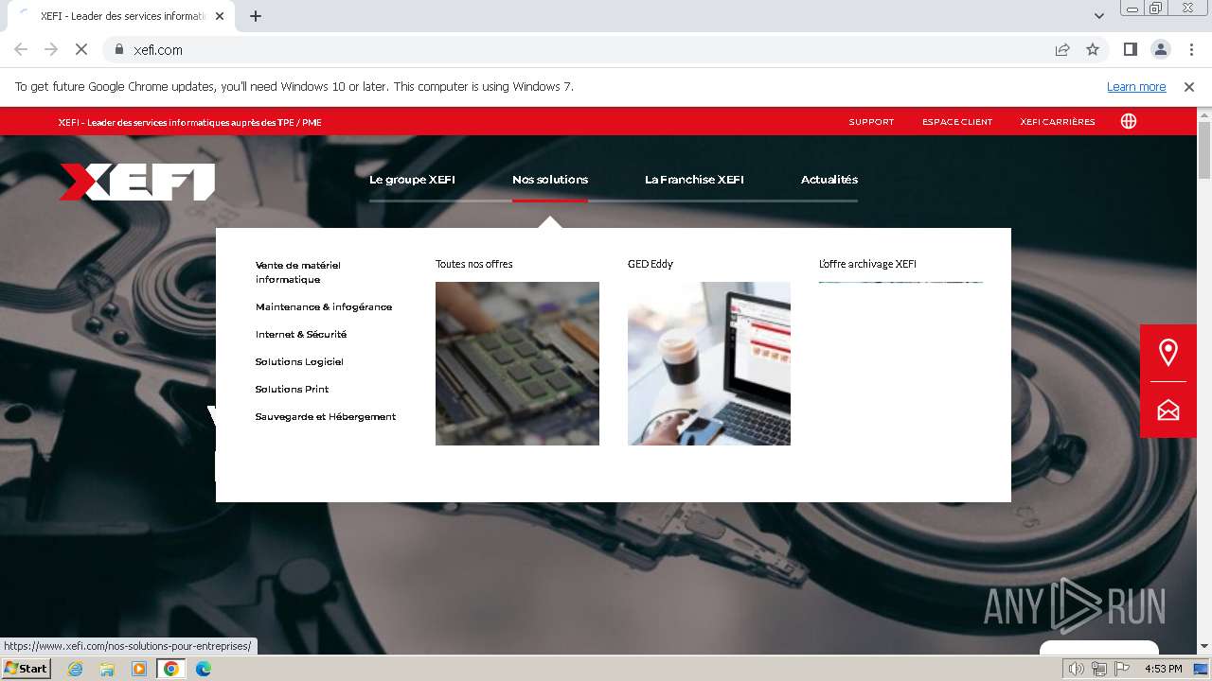Share this page icon
Screen dimensions: 1212x681
[x=1062, y=49]
